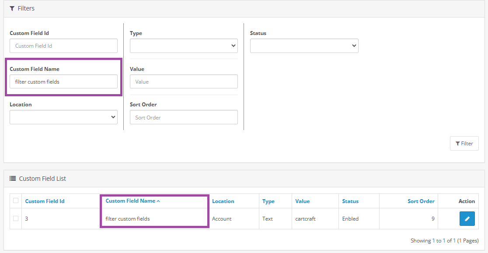The image size is (488, 253).
Task: Sort table by Location column header
Action: (223, 201)
